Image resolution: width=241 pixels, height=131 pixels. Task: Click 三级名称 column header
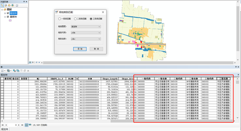(x=224, y=79)
